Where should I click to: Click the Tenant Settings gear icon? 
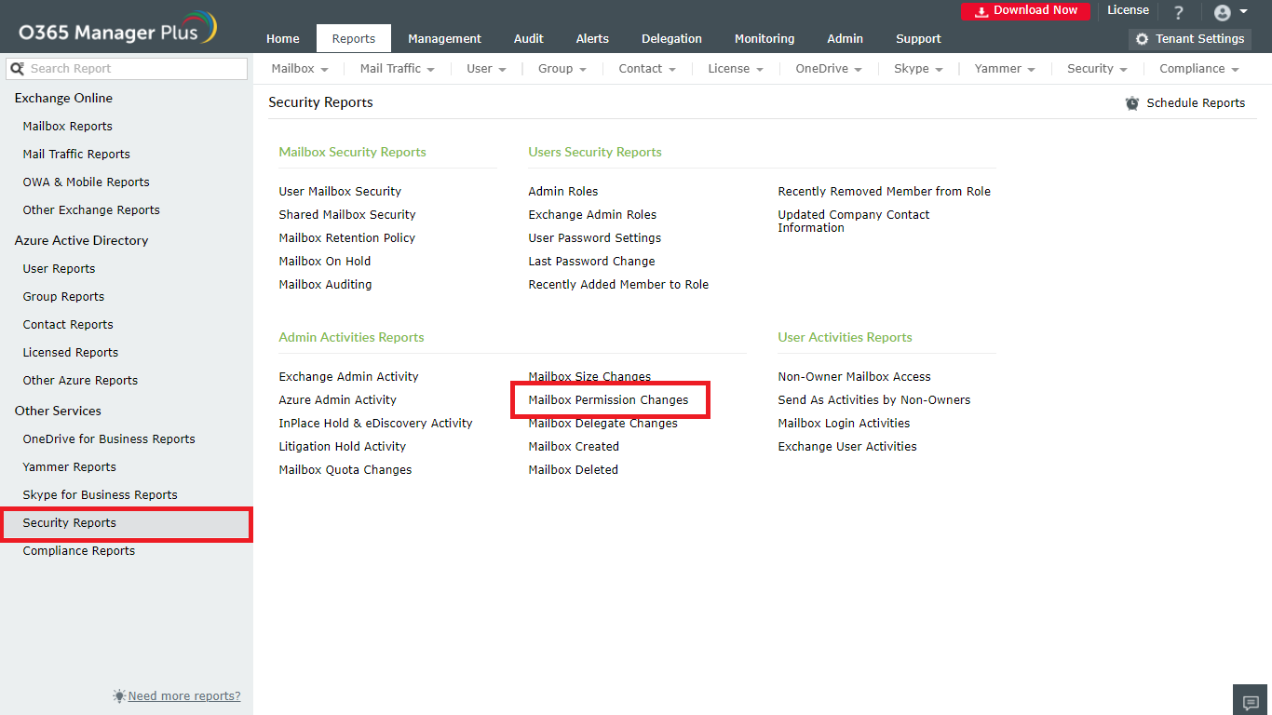click(x=1142, y=39)
